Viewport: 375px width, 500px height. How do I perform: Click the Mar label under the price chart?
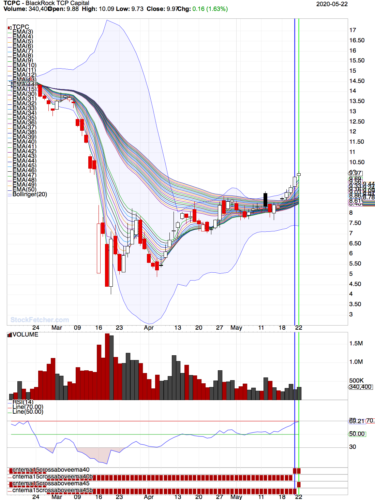click(57, 328)
